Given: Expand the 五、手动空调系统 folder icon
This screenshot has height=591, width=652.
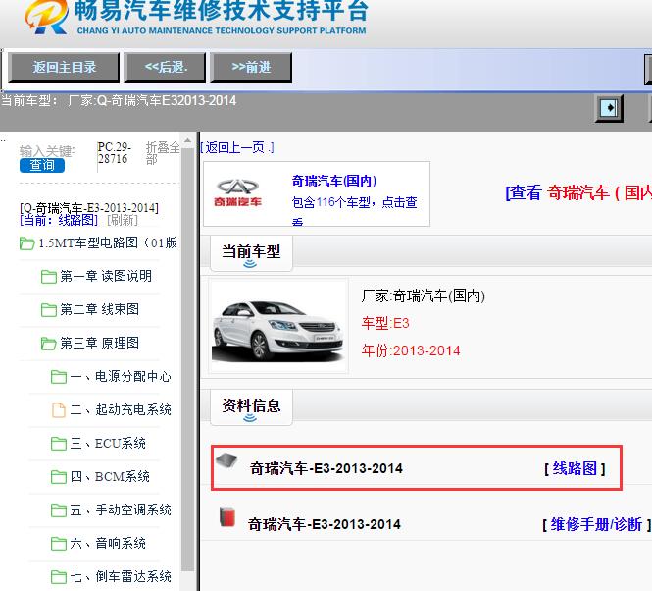Looking at the screenshot, I should 59,510.
